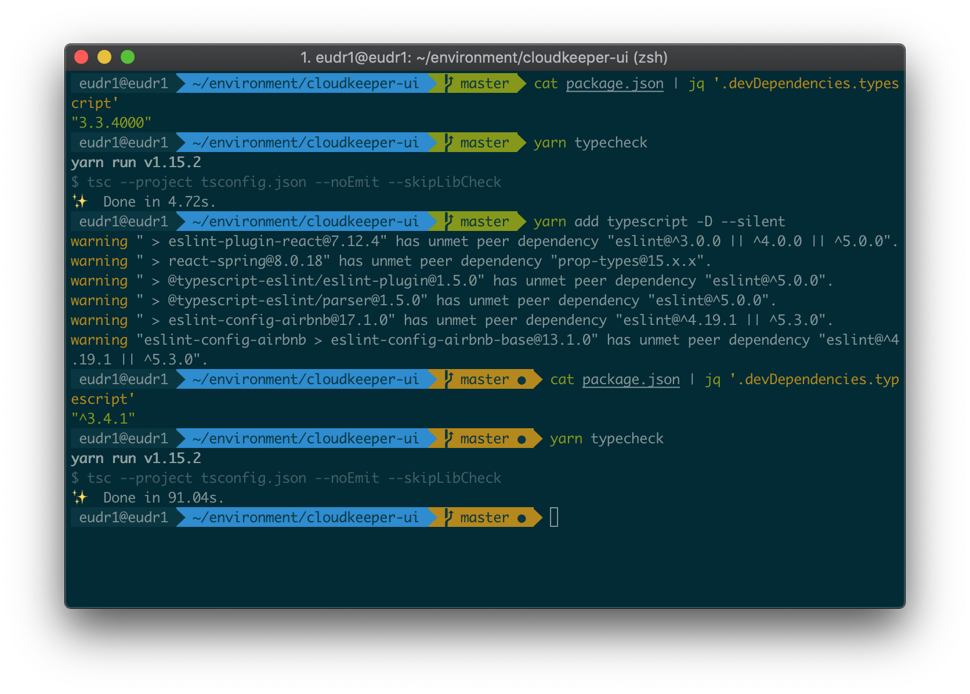Click the yellow minimize window button

[104, 57]
